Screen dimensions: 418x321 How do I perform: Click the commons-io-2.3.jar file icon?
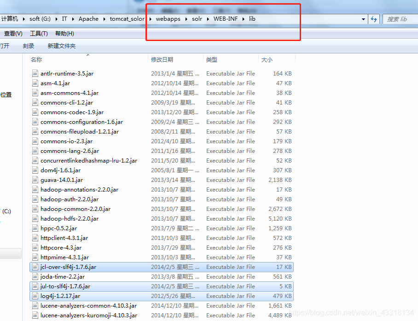tap(35, 141)
